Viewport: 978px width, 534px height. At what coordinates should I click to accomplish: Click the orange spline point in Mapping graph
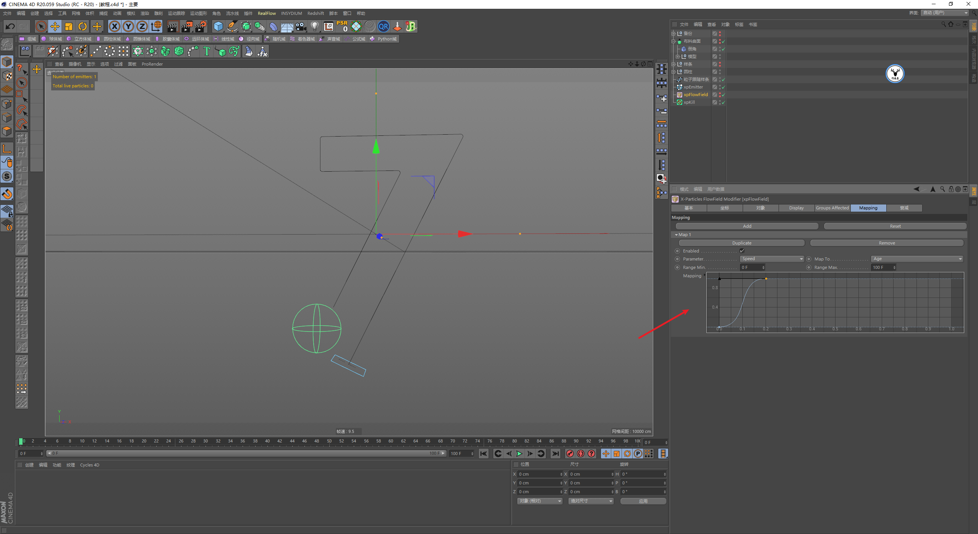766,279
